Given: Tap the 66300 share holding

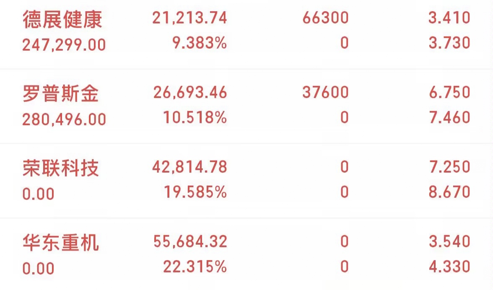Looking at the screenshot, I should point(325,18).
